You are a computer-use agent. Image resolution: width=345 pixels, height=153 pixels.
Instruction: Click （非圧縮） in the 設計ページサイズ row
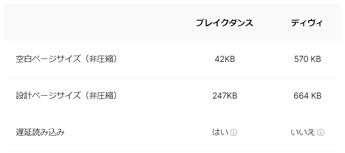(x=100, y=96)
